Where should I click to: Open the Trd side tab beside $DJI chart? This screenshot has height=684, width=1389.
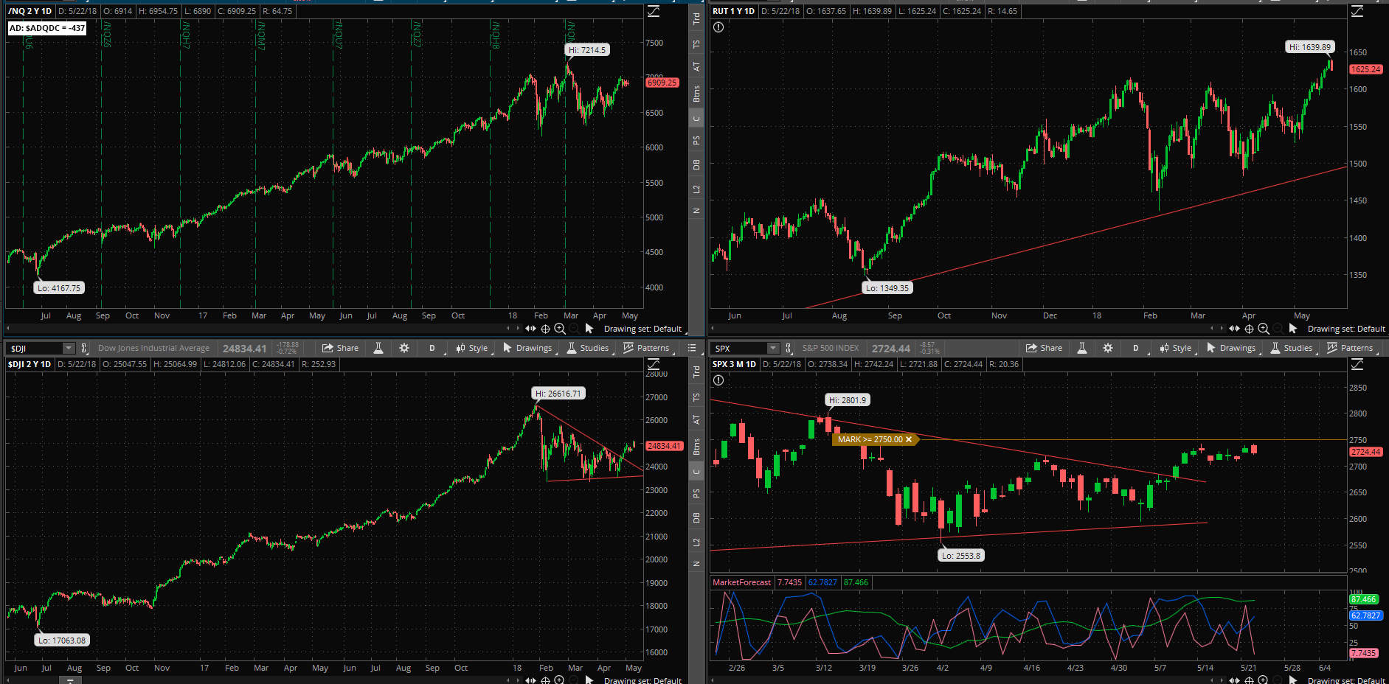[x=696, y=372]
